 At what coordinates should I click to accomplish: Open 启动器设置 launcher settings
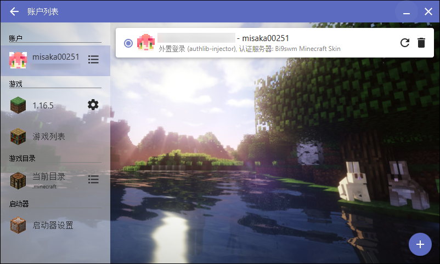55,225
